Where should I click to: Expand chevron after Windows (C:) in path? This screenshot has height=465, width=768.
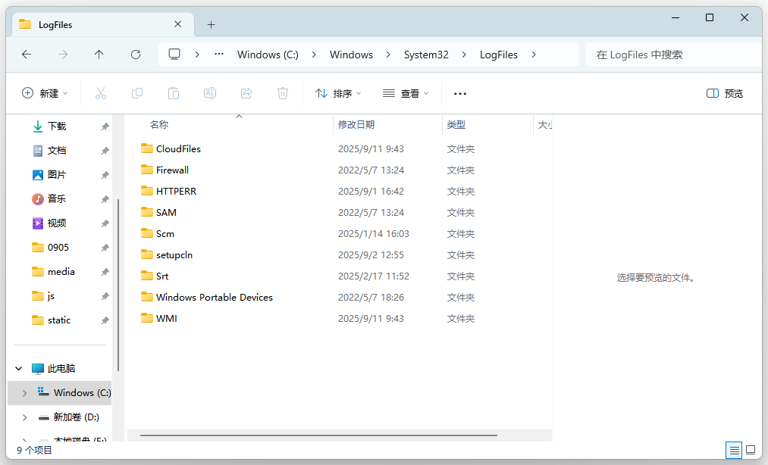(x=314, y=55)
